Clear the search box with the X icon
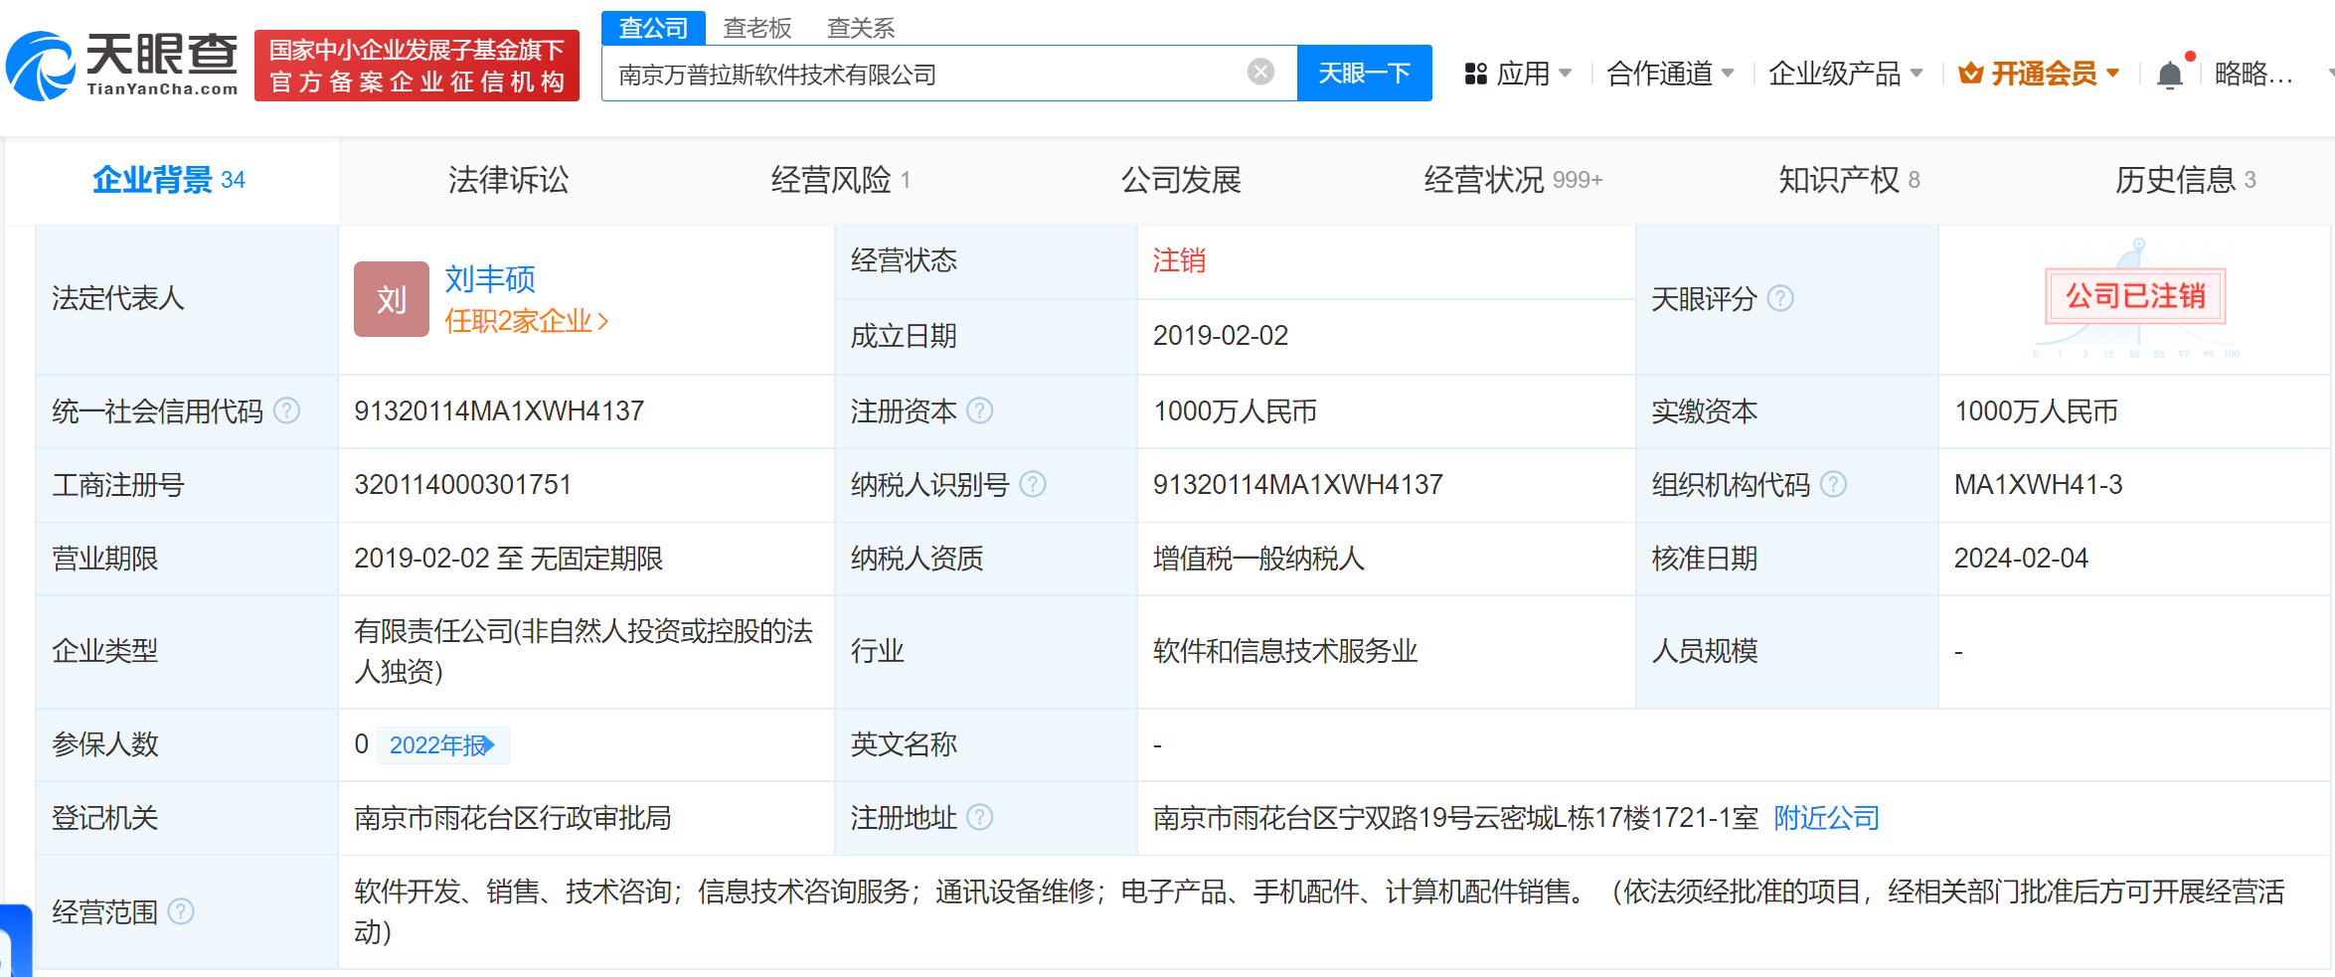 click(x=1260, y=73)
